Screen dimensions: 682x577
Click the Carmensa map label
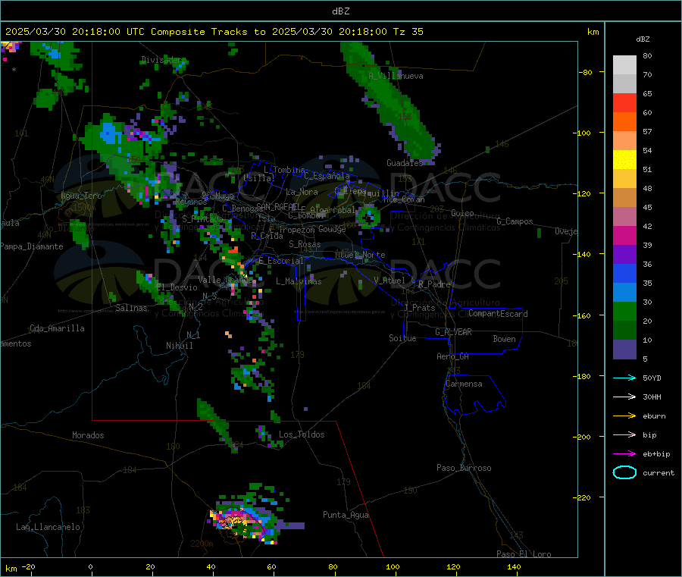pos(464,384)
